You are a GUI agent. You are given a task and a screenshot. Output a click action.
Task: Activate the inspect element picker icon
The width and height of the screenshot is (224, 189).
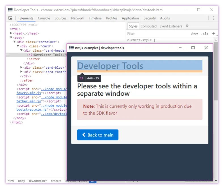(10, 18)
